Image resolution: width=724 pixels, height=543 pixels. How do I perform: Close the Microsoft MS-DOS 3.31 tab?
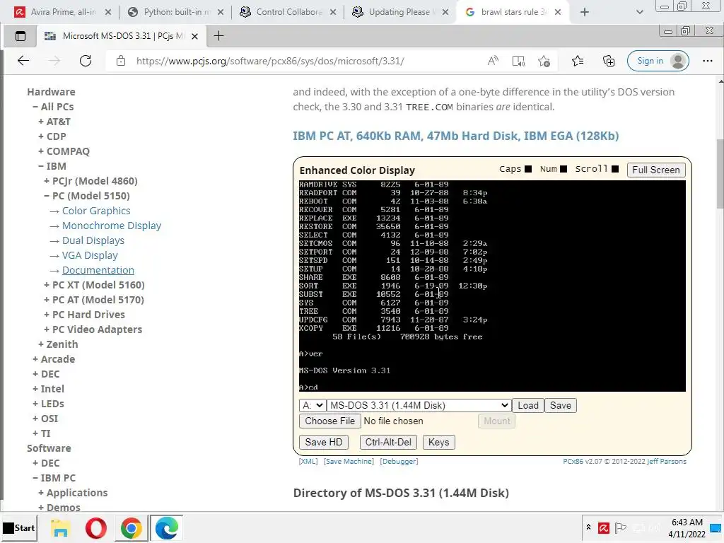(195, 36)
